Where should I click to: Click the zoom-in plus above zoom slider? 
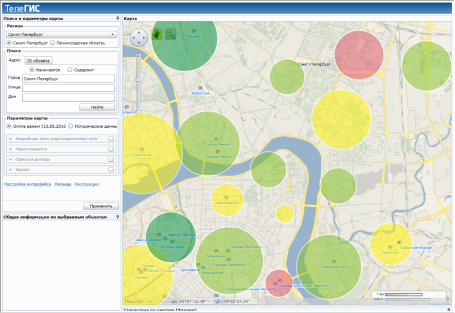(x=138, y=56)
